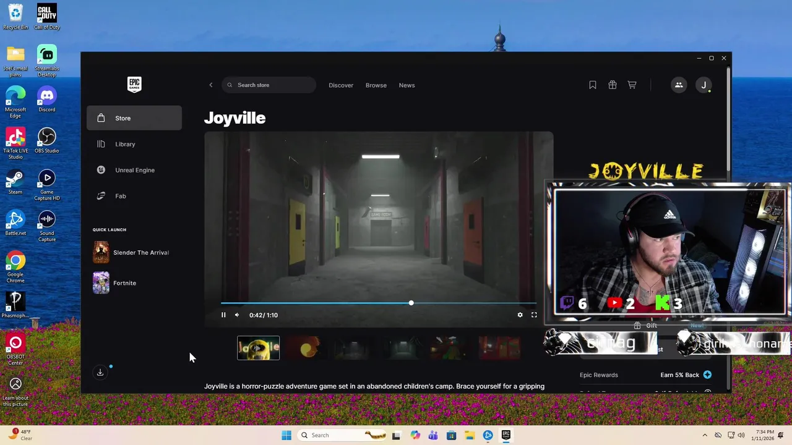Open the wishlist bookmark icon

593,85
